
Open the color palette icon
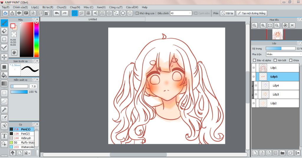point(14,53)
